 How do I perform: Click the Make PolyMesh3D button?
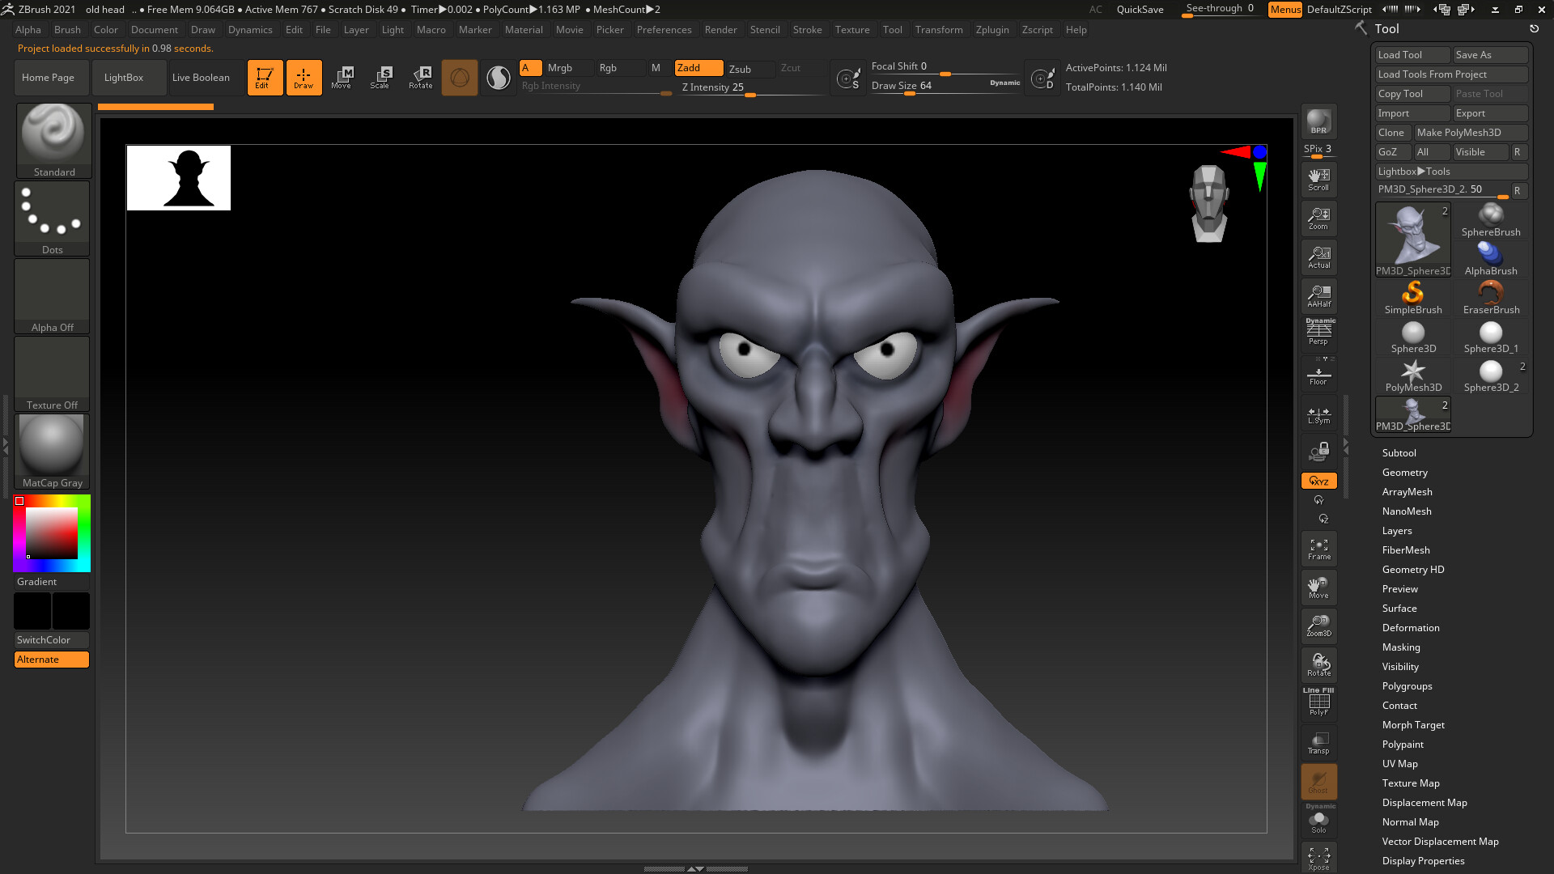1471,132
